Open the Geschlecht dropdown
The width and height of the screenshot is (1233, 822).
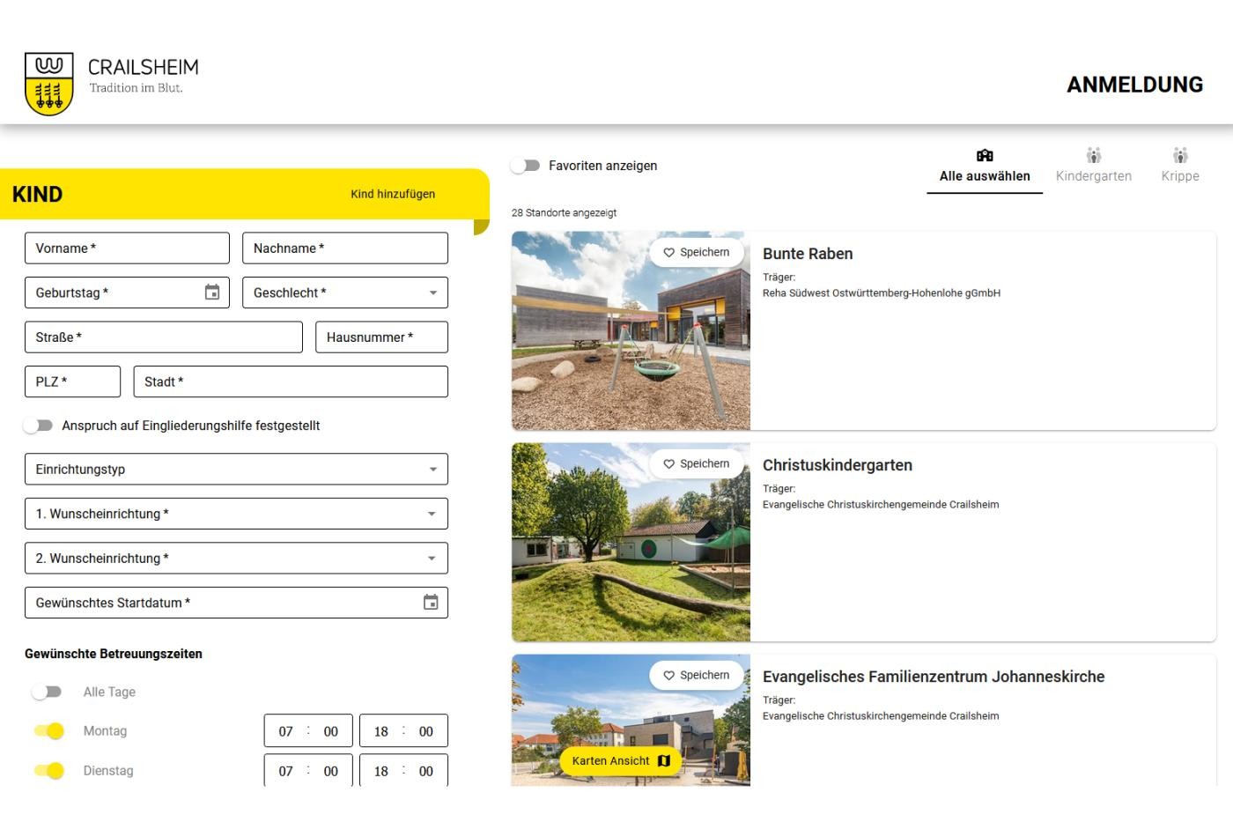click(x=345, y=293)
